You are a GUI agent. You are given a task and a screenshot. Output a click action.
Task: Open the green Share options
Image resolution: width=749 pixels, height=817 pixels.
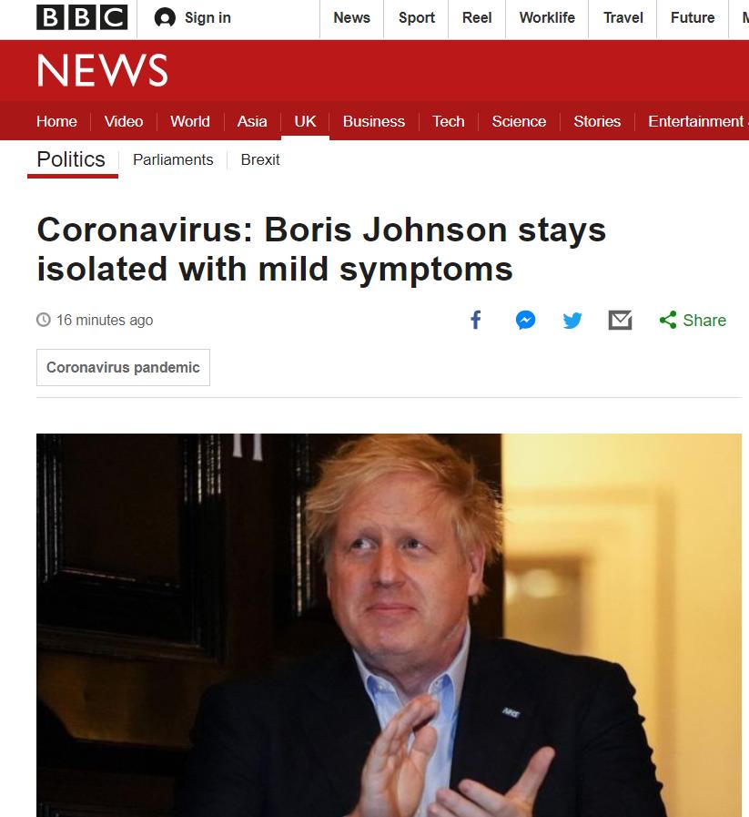693,320
